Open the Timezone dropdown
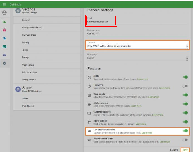Screen dimensions: 194x152 click(137, 46)
